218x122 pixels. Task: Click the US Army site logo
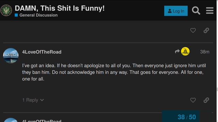coord(6,11)
